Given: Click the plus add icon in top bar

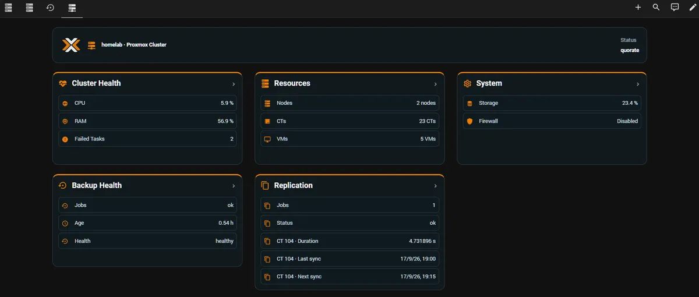Looking at the screenshot, I should [638, 8].
